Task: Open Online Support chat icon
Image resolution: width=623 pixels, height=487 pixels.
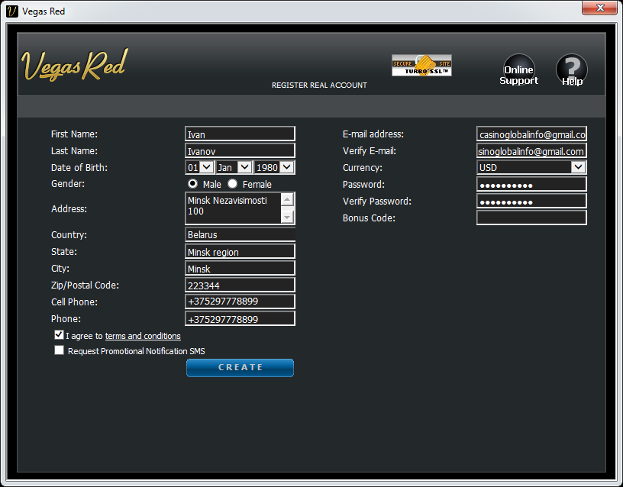Action: (x=519, y=70)
